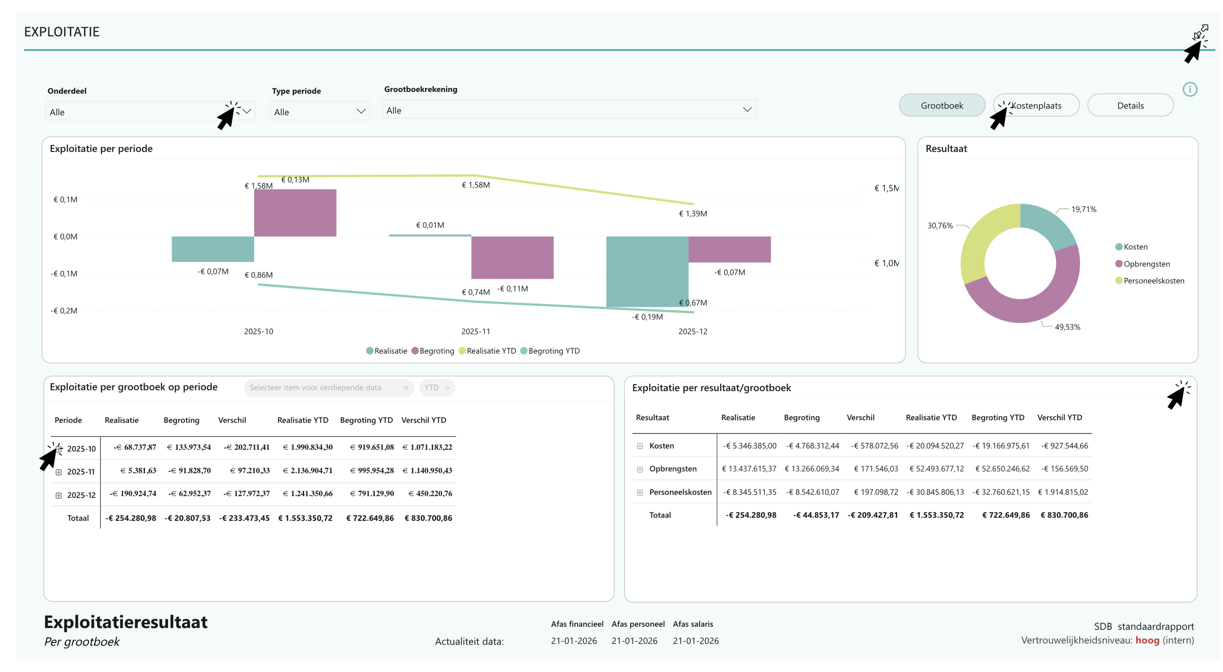Click the Personeelskosten legend color swatch
This screenshot has height=672, width=1223.
pyautogui.click(x=1119, y=280)
